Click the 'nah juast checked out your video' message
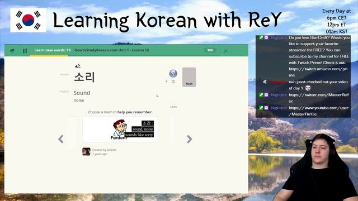 (318, 85)
